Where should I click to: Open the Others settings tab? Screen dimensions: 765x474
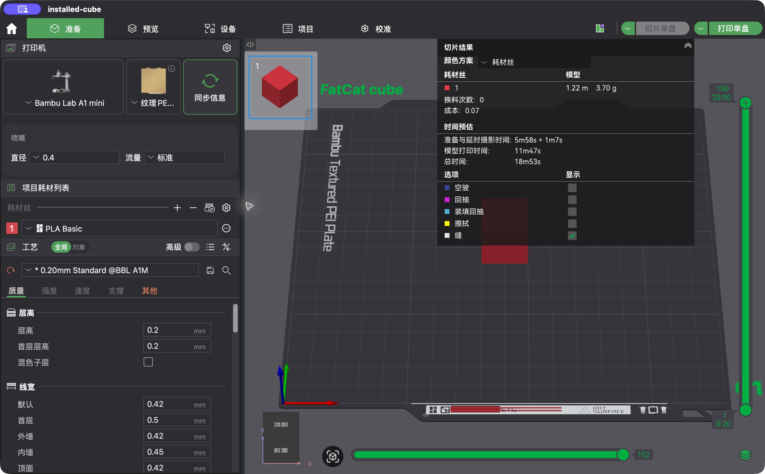[x=149, y=290]
